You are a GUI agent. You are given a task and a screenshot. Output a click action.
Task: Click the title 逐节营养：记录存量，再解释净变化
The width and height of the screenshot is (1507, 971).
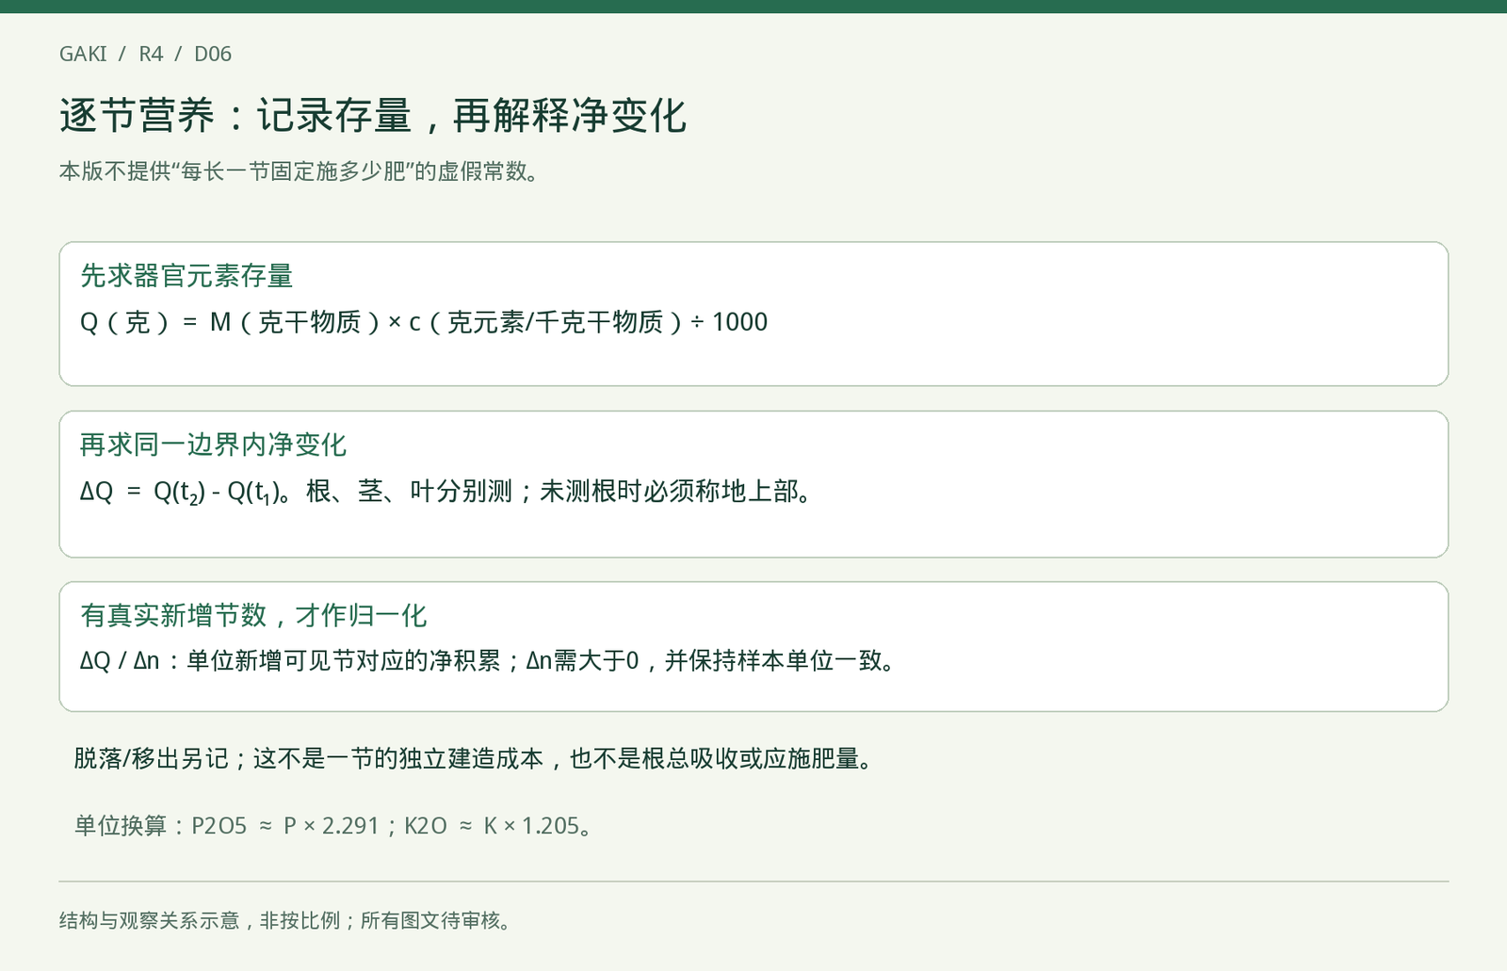point(373,116)
